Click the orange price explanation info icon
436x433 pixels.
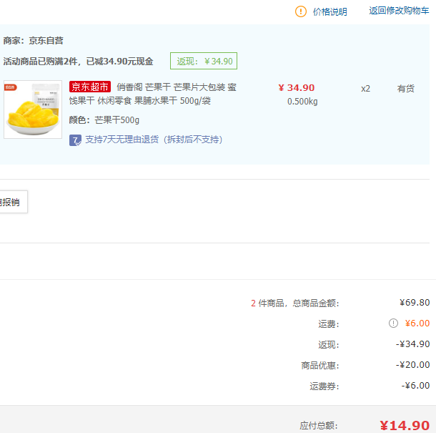click(x=301, y=11)
